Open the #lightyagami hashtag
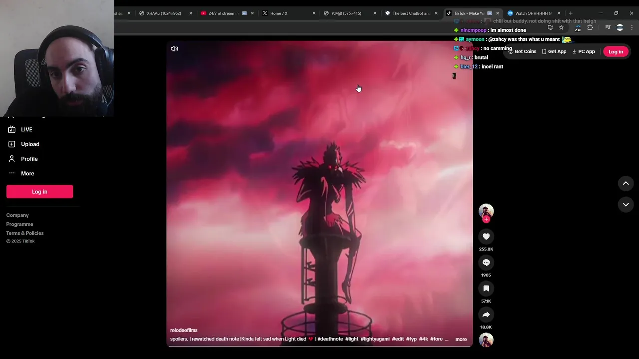This screenshot has height=359, width=639. coord(375,339)
